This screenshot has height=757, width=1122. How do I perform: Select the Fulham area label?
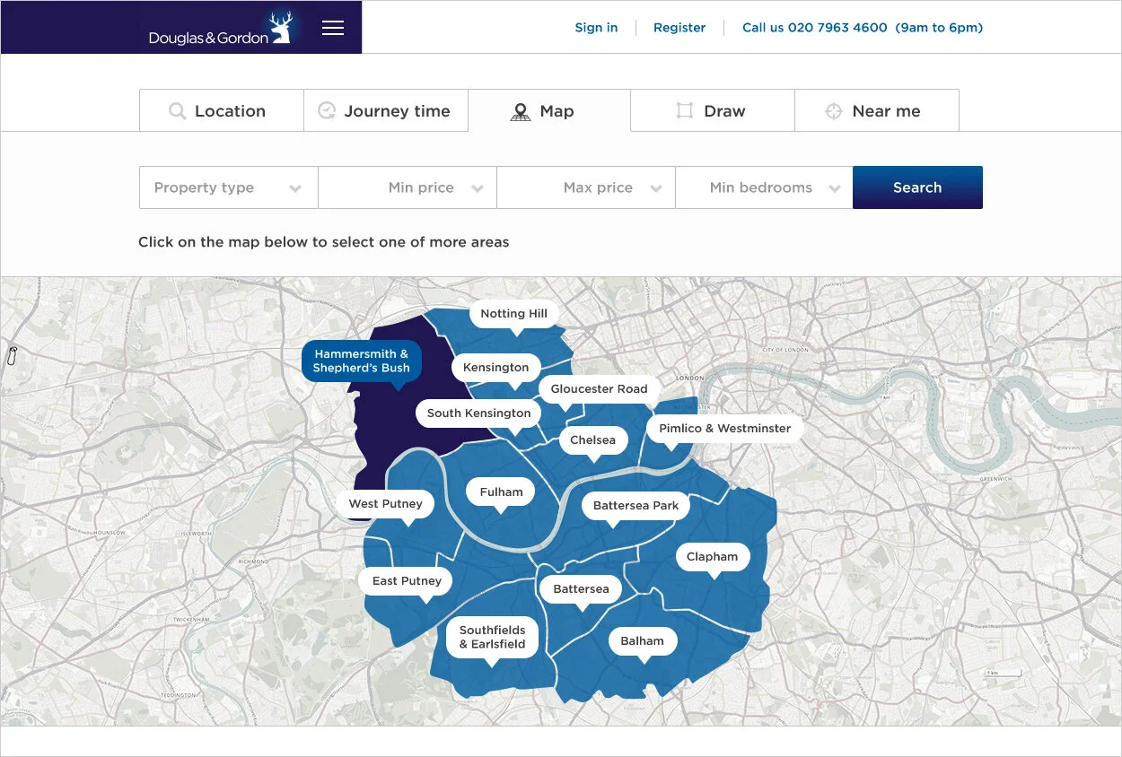coord(501,492)
